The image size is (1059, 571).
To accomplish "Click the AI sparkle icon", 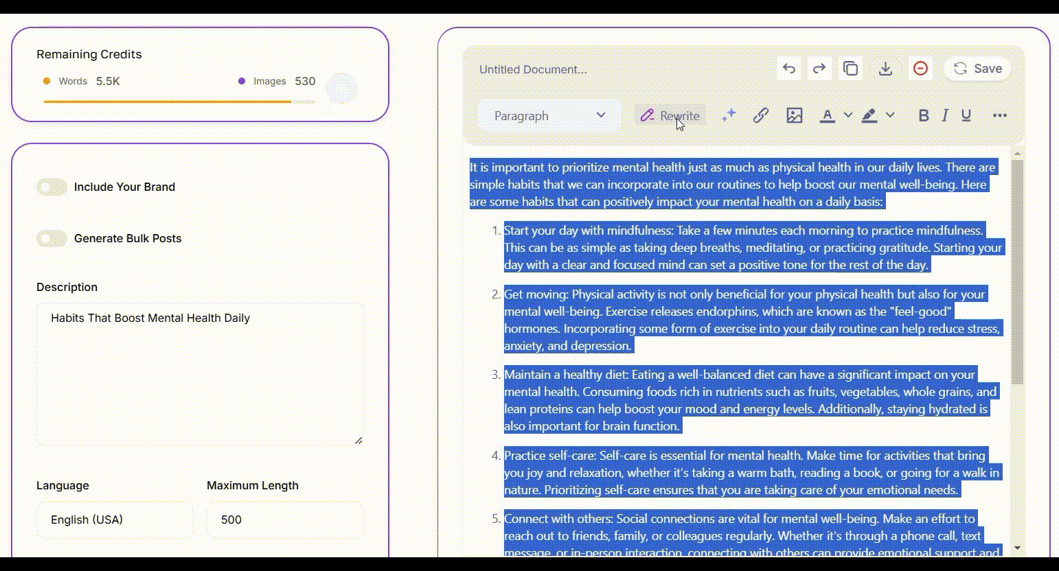I will tap(729, 115).
